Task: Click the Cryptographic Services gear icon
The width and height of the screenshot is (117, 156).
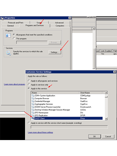Action: [33, 104]
